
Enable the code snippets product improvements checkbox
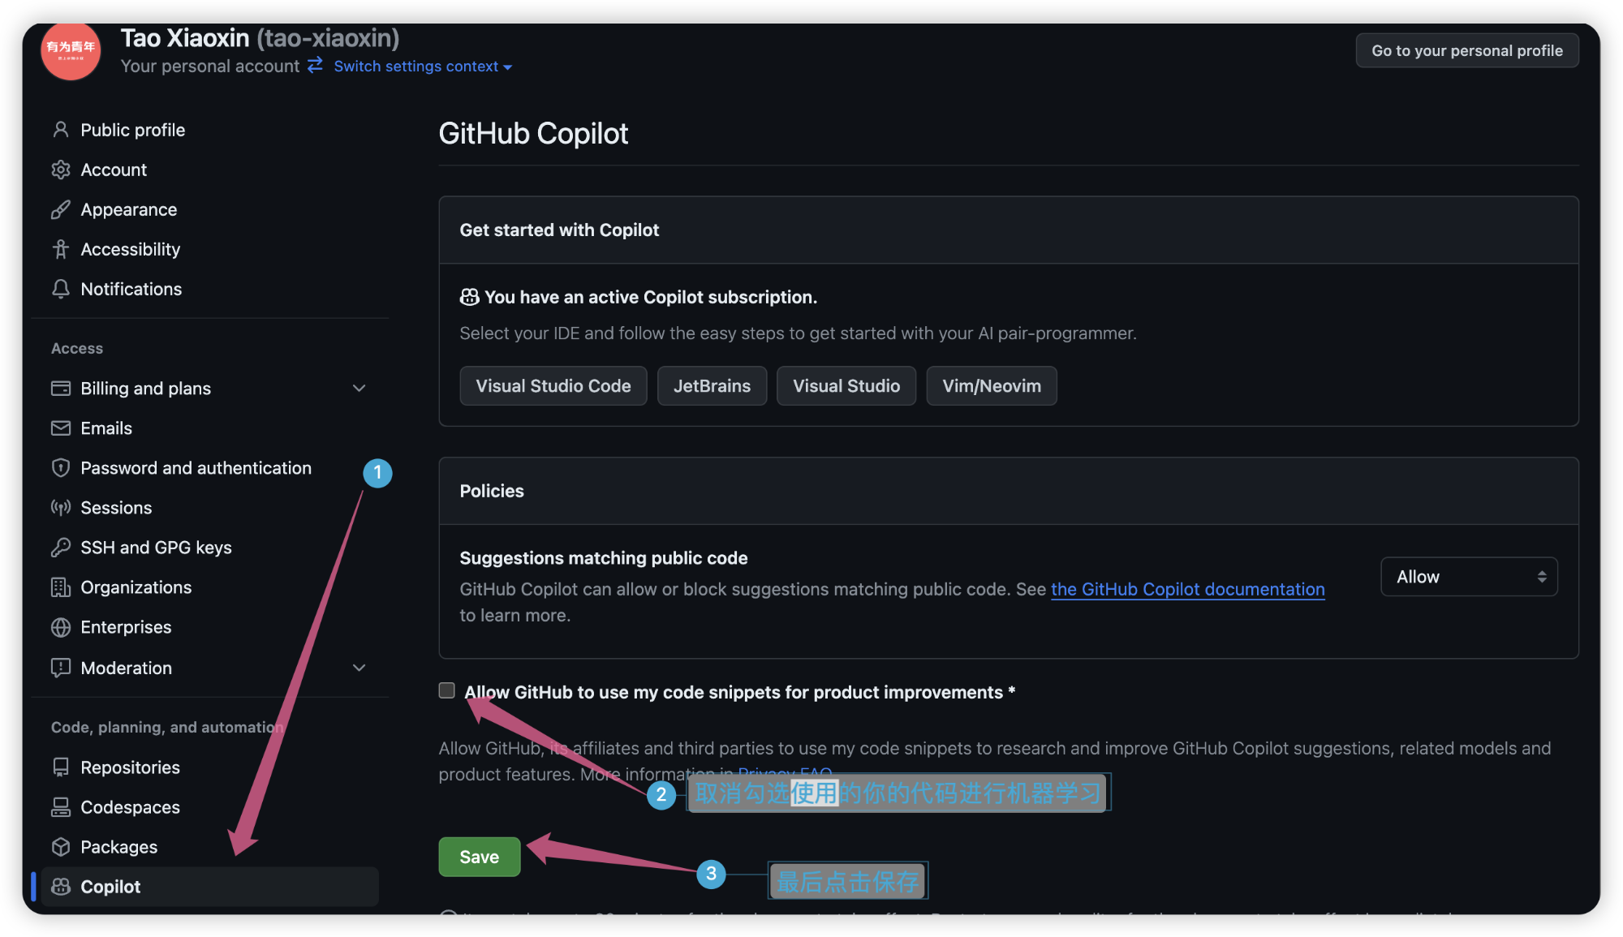(447, 690)
